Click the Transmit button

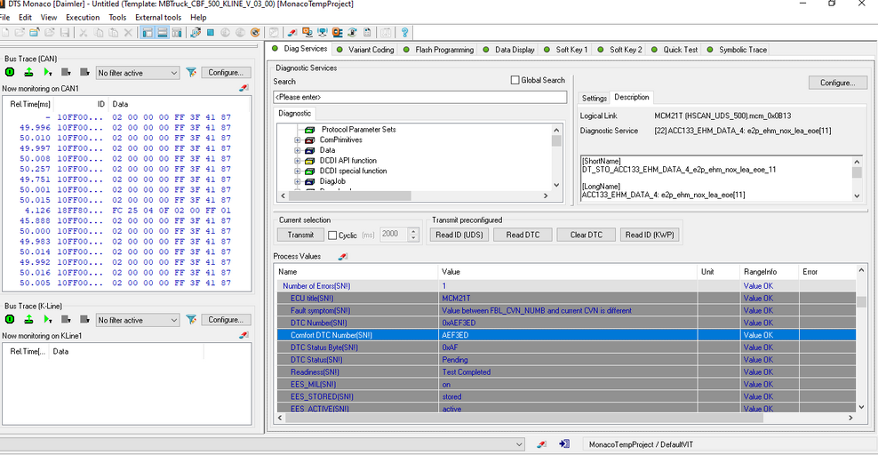click(x=300, y=235)
